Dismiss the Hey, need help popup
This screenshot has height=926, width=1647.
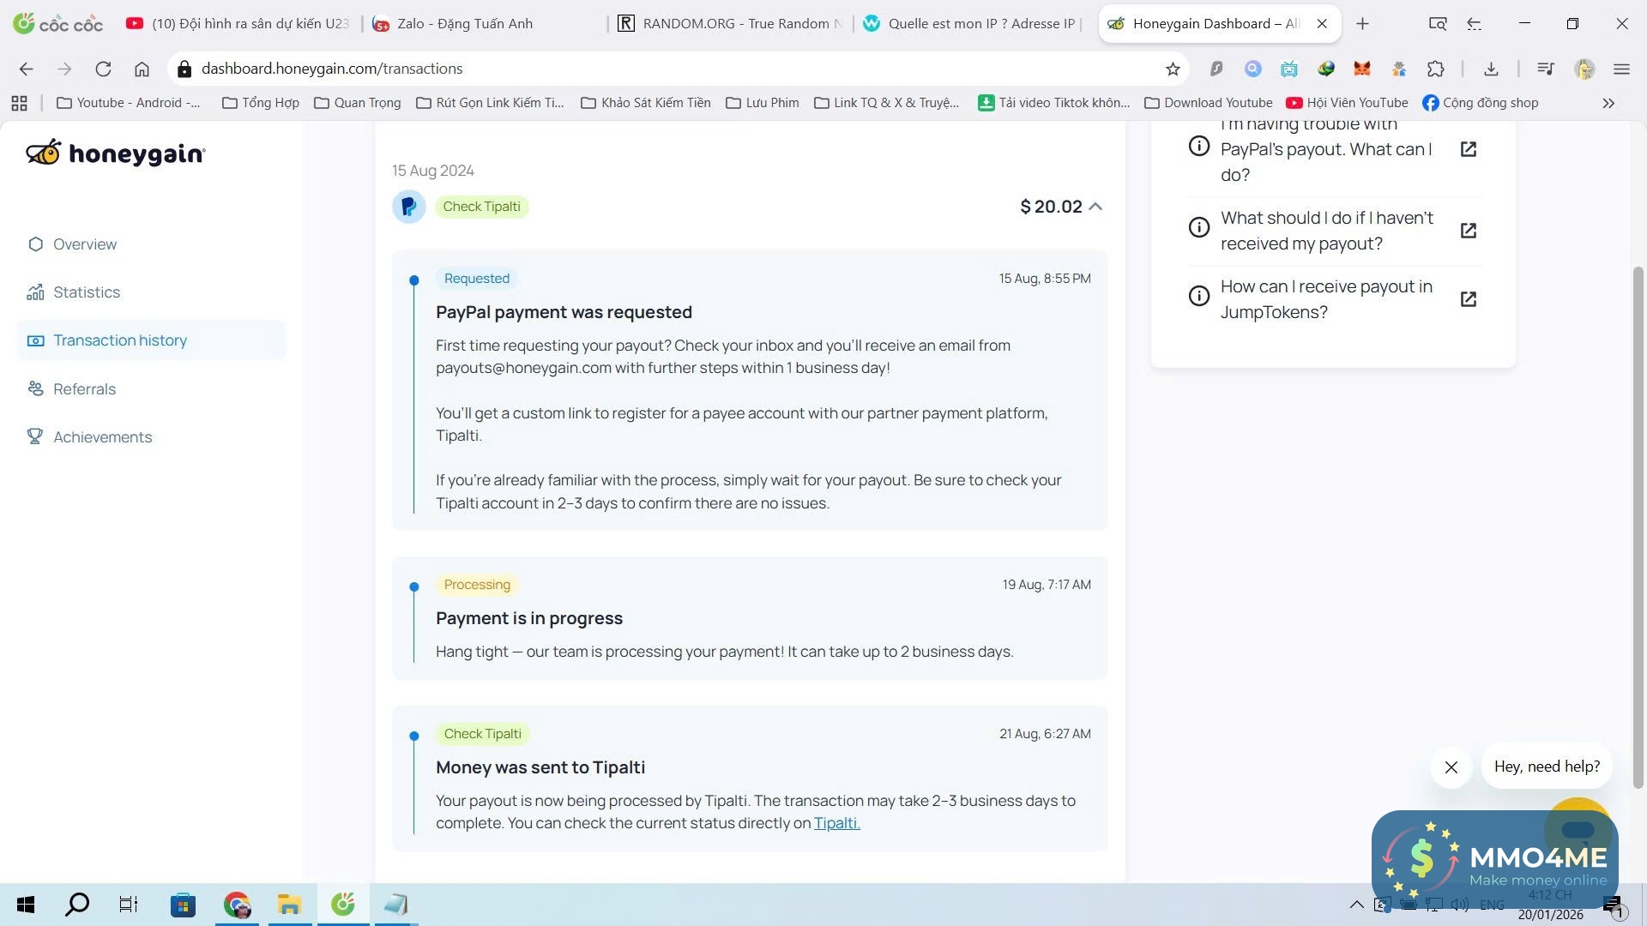(x=1451, y=767)
